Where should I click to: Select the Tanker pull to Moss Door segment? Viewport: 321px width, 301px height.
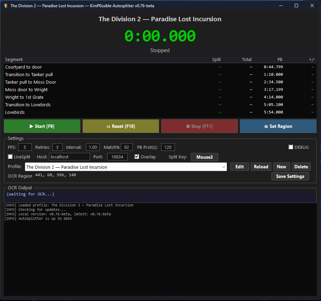(x=160, y=82)
